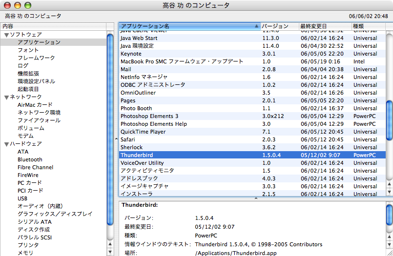Select 起動項目 in the sidebar

[x=28, y=89]
